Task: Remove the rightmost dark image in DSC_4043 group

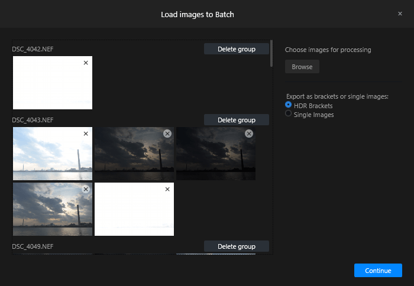Action: click(249, 134)
